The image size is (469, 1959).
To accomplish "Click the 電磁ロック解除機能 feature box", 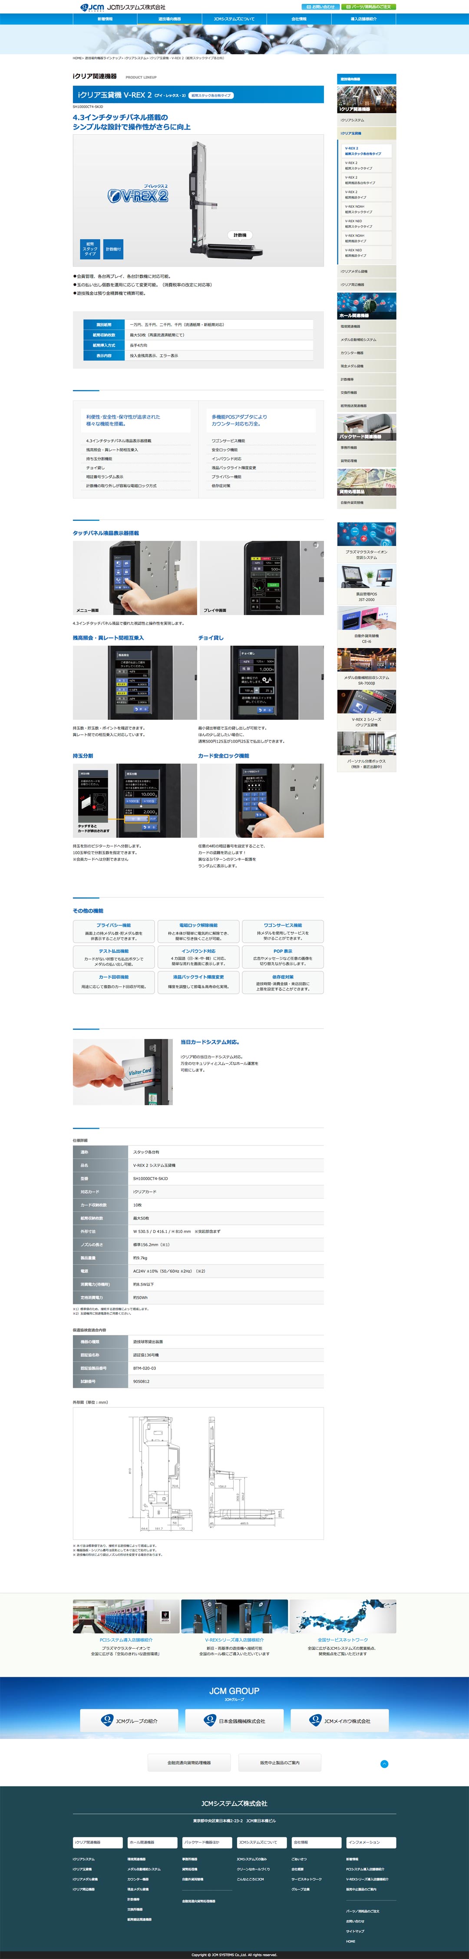I will (198, 932).
